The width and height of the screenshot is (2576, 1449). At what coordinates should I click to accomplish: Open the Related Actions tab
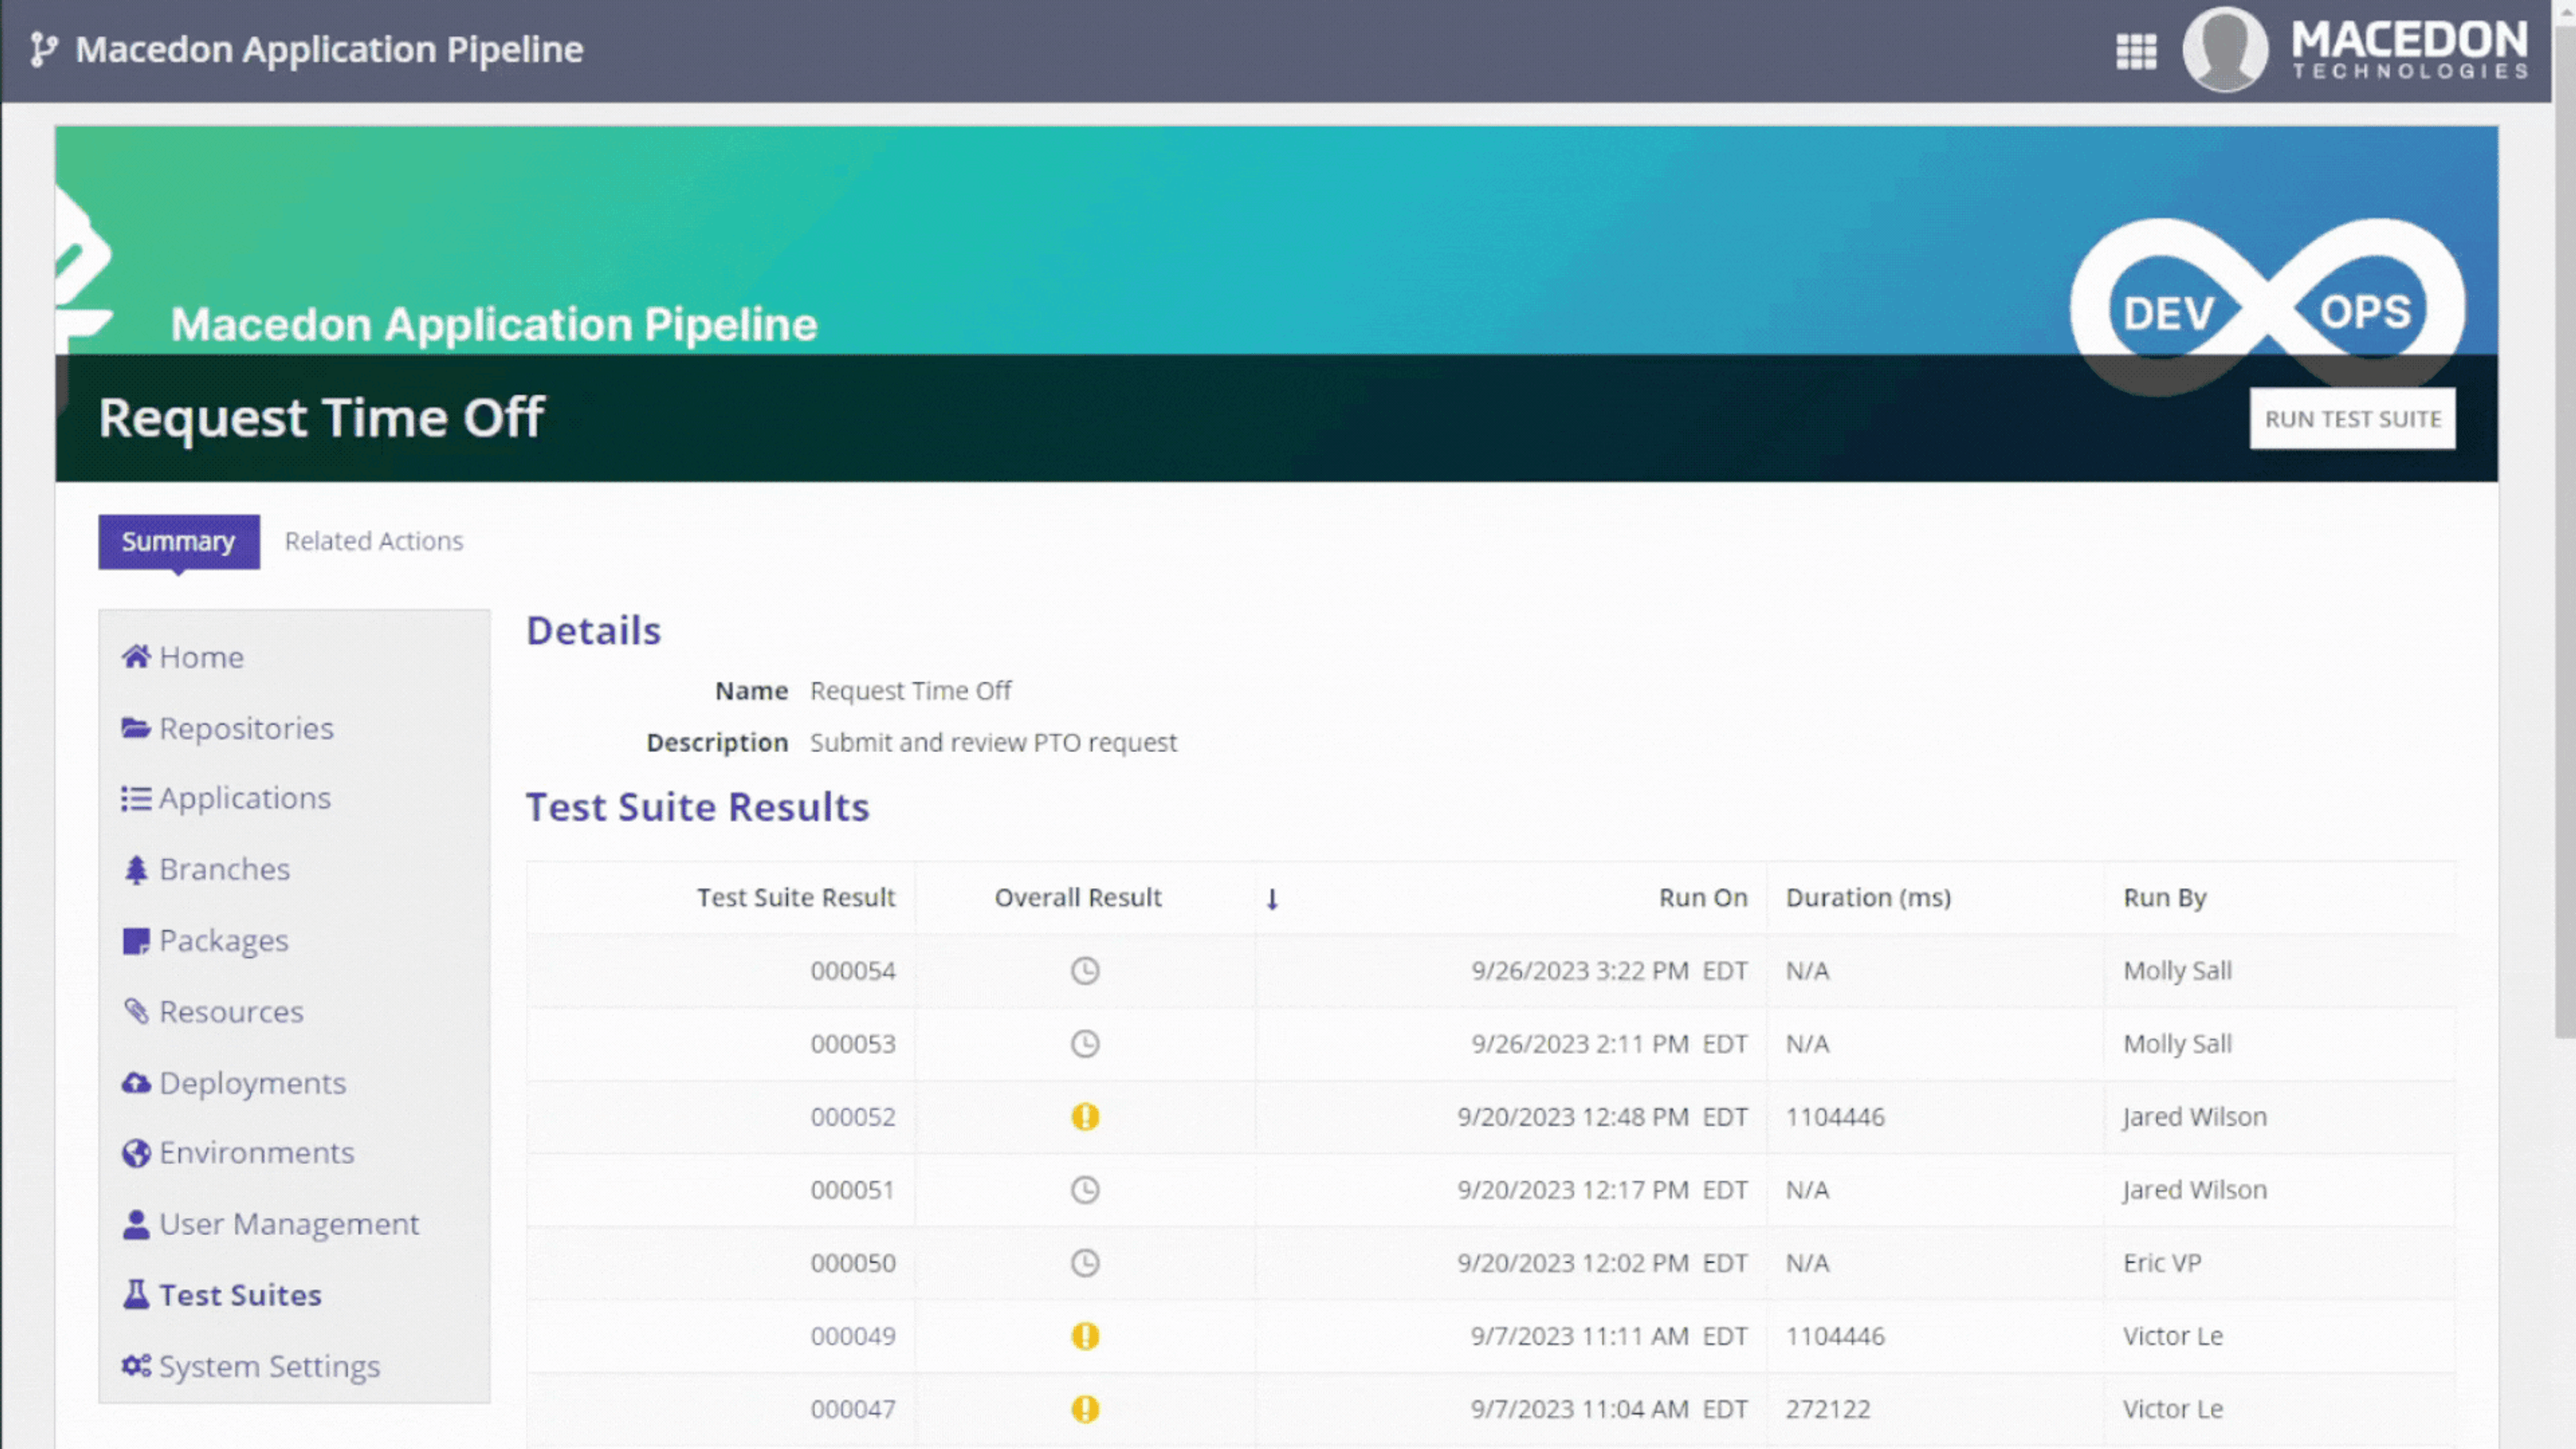coord(374,541)
